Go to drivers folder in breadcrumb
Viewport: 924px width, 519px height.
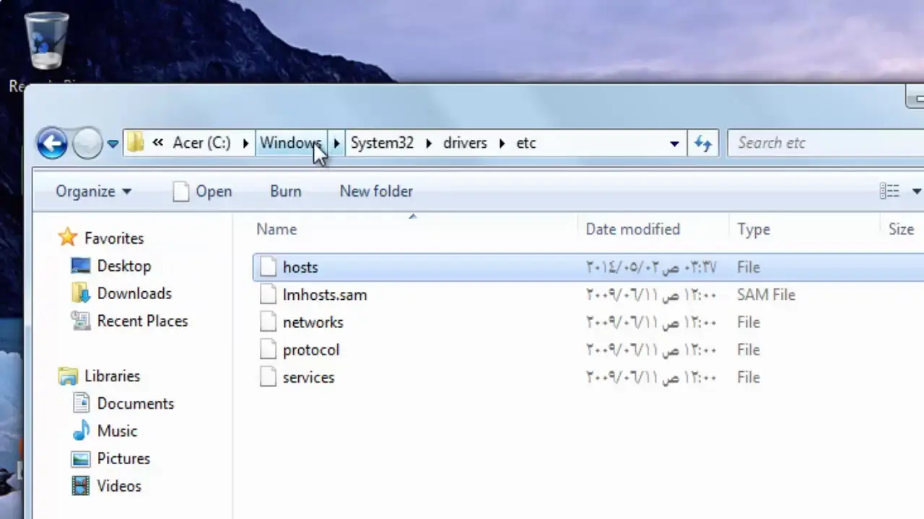[x=465, y=143]
